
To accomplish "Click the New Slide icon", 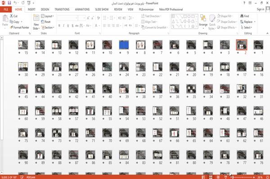I will tap(36, 18).
